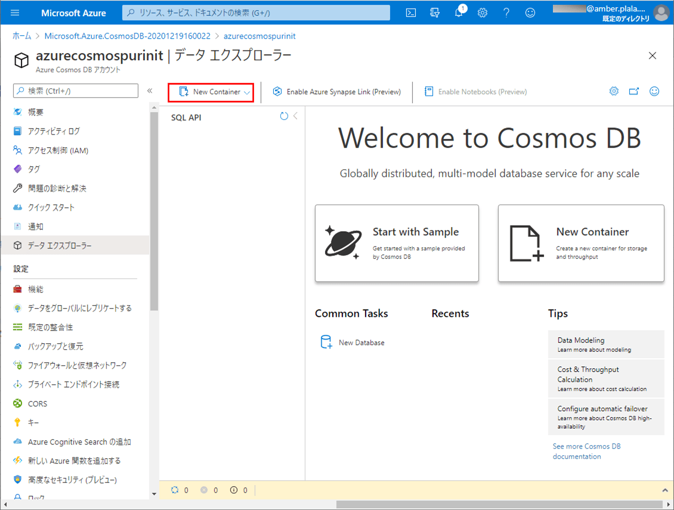This screenshot has width=674, height=510.
Task: Click the Start with Sample card
Action: [x=397, y=243]
